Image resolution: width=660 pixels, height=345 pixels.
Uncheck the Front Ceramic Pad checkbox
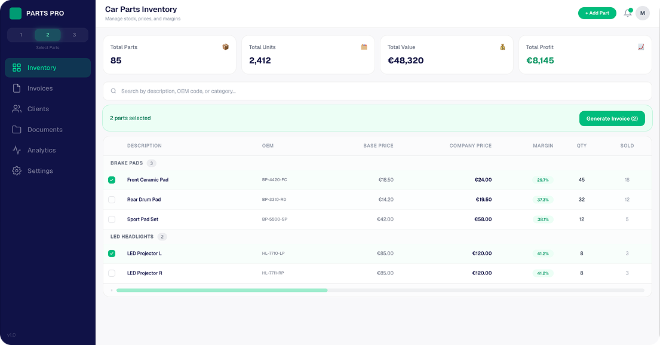point(112,180)
